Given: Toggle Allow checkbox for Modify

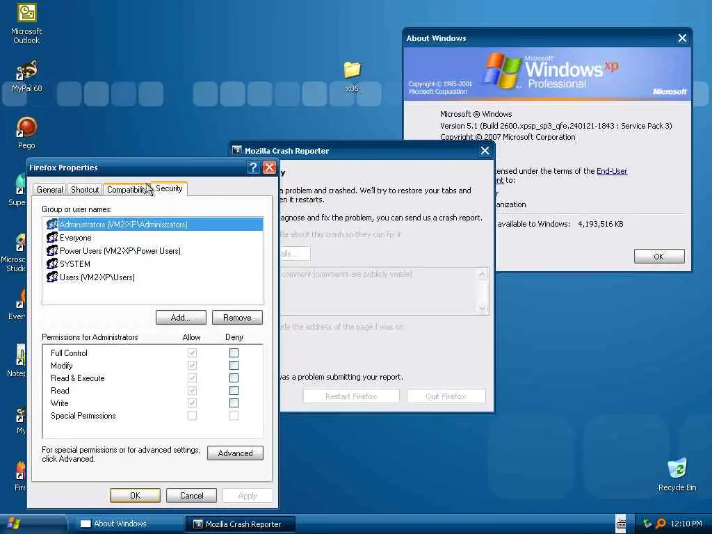Looking at the screenshot, I should pyautogui.click(x=192, y=366).
